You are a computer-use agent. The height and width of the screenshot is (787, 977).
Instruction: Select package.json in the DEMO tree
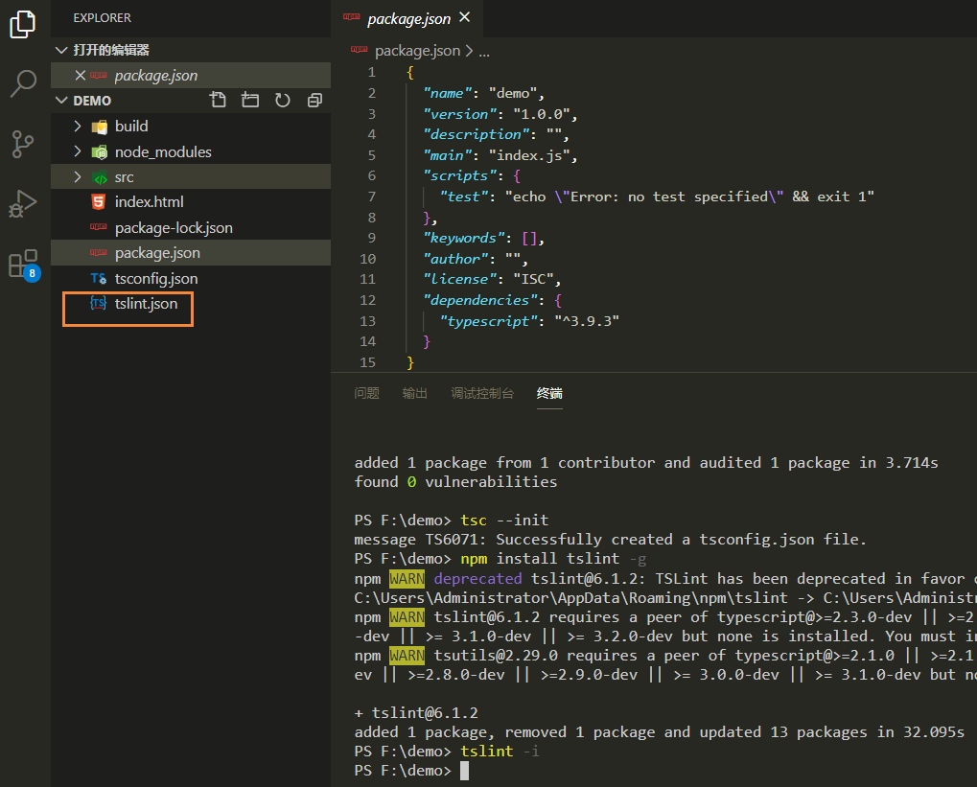point(191,253)
